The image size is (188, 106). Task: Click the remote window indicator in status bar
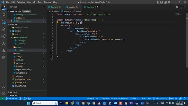tap(2, 98)
